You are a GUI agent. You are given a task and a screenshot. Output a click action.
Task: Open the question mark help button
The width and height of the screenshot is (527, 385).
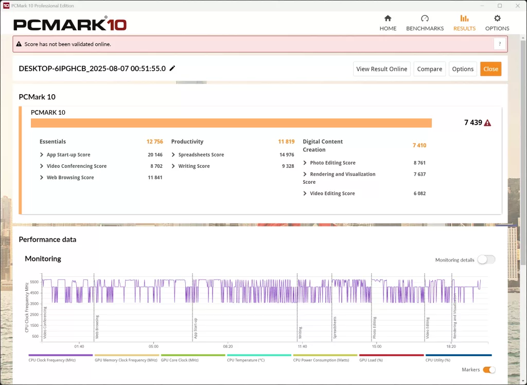[x=499, y=44]
